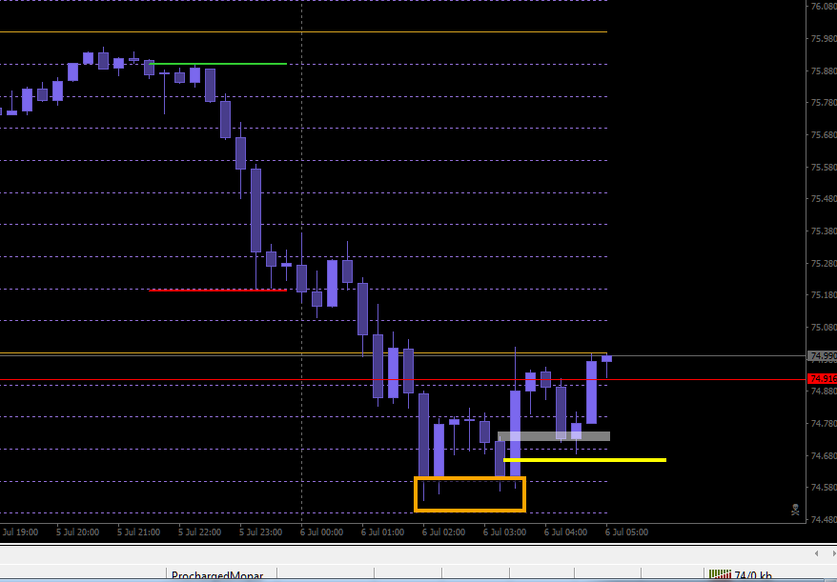
Task: Click the 75.080 price scale label
Action: point(824,327)
